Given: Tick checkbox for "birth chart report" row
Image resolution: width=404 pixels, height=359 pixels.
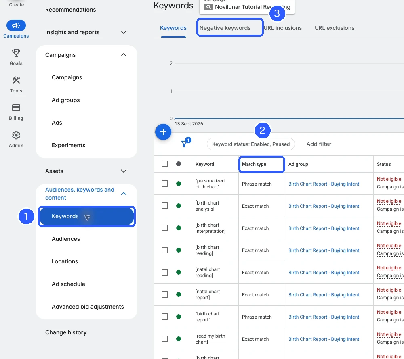Looking at the screenshot, I should point(165,317).
